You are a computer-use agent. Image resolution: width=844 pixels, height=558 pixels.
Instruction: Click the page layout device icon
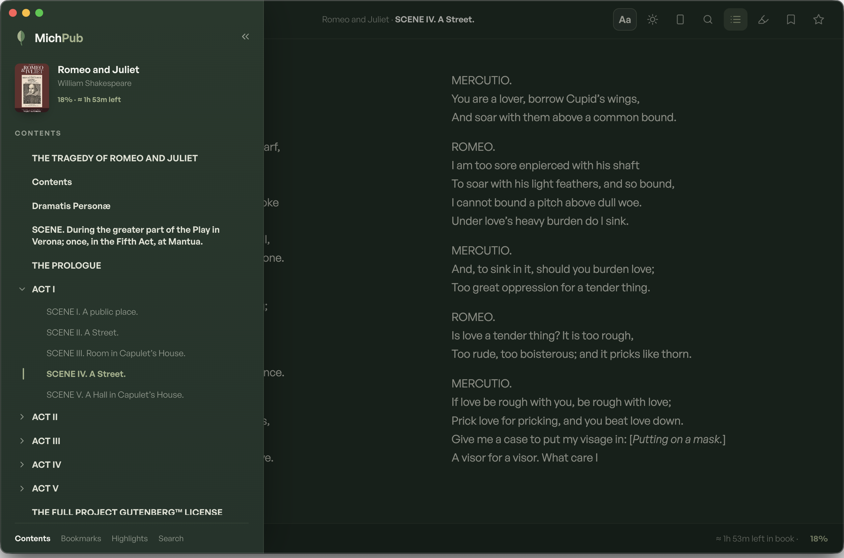[x=680, y=19]
